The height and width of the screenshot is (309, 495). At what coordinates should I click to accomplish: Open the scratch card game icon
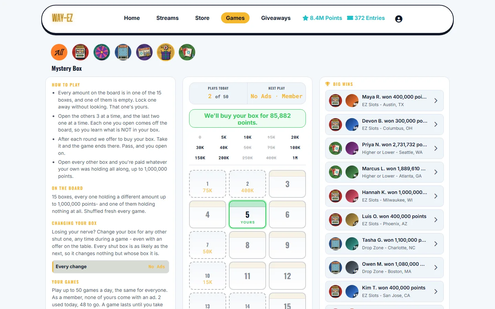pos(144,52)
